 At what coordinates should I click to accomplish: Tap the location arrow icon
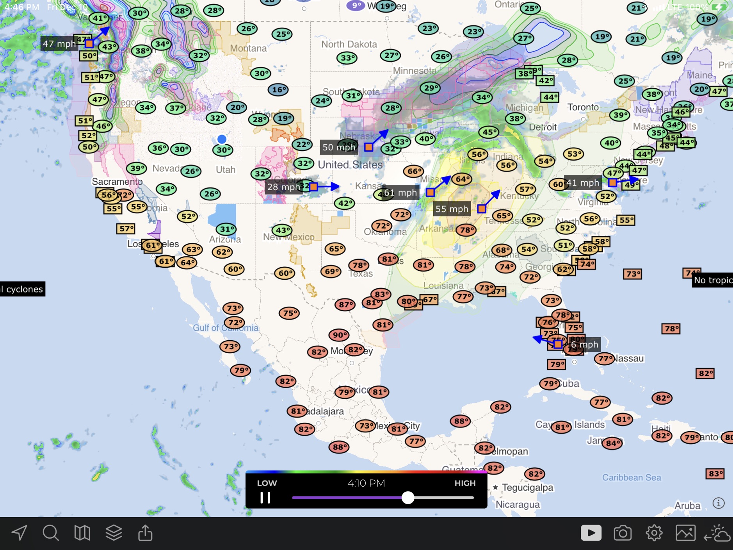[19, 533]
